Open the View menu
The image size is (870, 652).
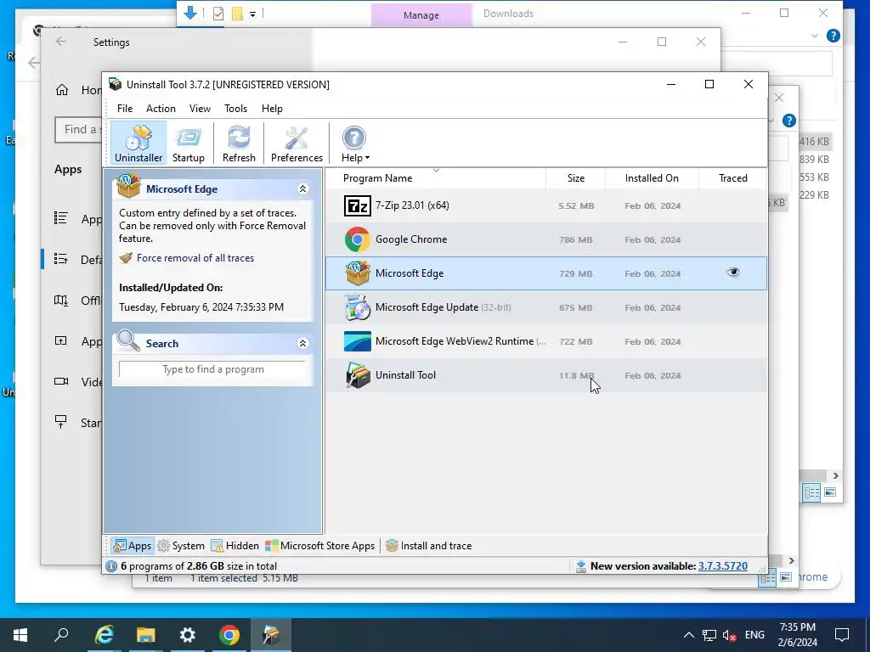point(200,109)
